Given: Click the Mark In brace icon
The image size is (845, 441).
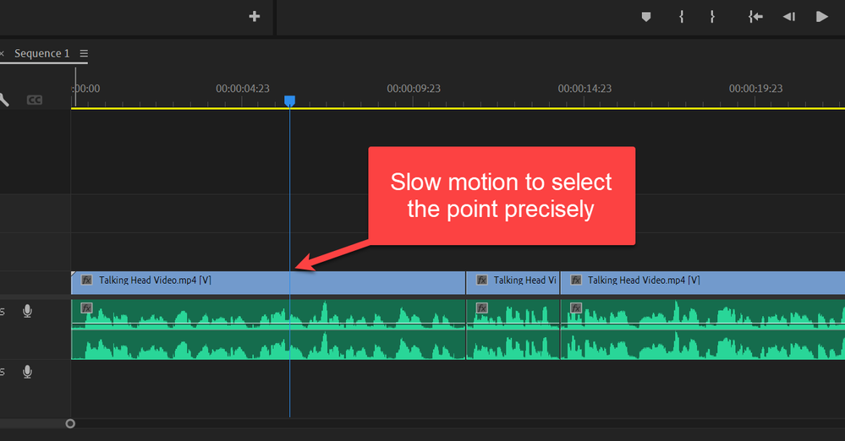Looking at the screenshot, I should [681, 16].
